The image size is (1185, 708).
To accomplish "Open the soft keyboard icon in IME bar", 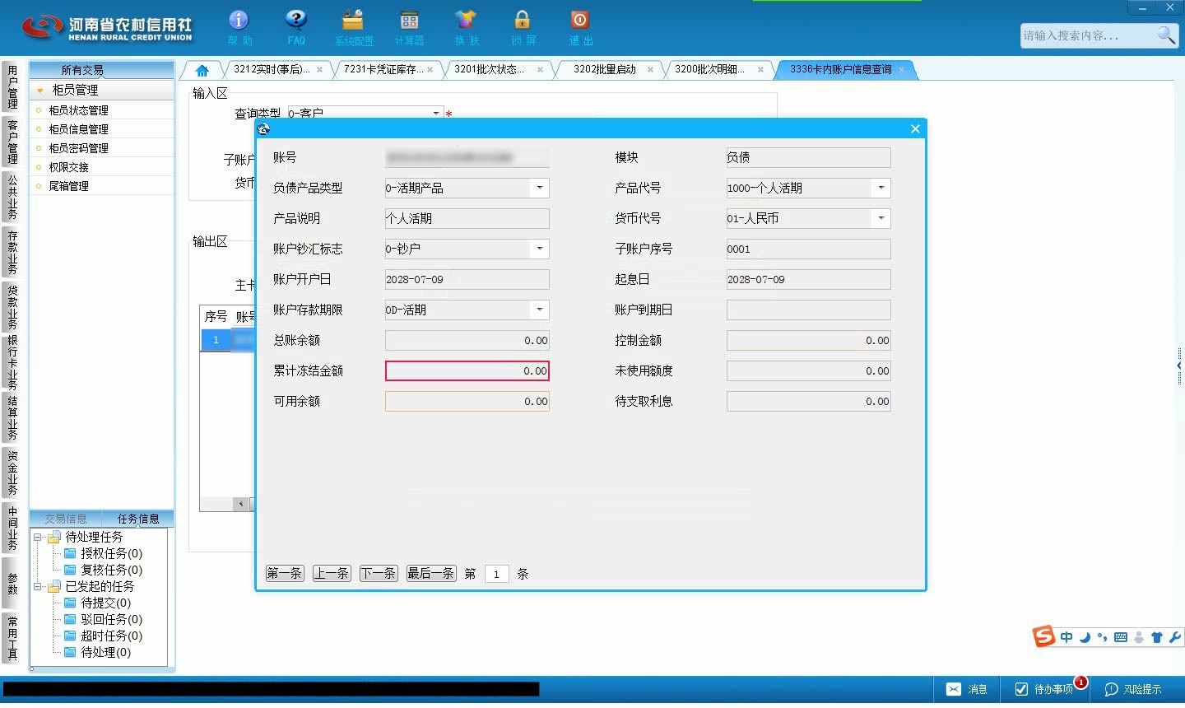I will coord(1121,637).
